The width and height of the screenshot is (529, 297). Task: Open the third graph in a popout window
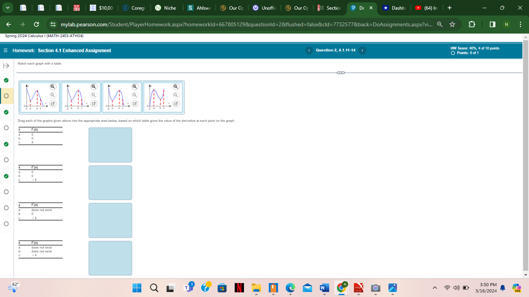[x=135, y=104]
